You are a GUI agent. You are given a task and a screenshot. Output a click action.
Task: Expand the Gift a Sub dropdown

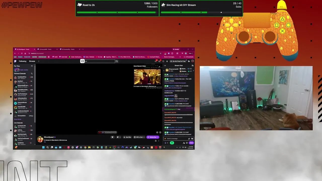(x=139, y=137)
